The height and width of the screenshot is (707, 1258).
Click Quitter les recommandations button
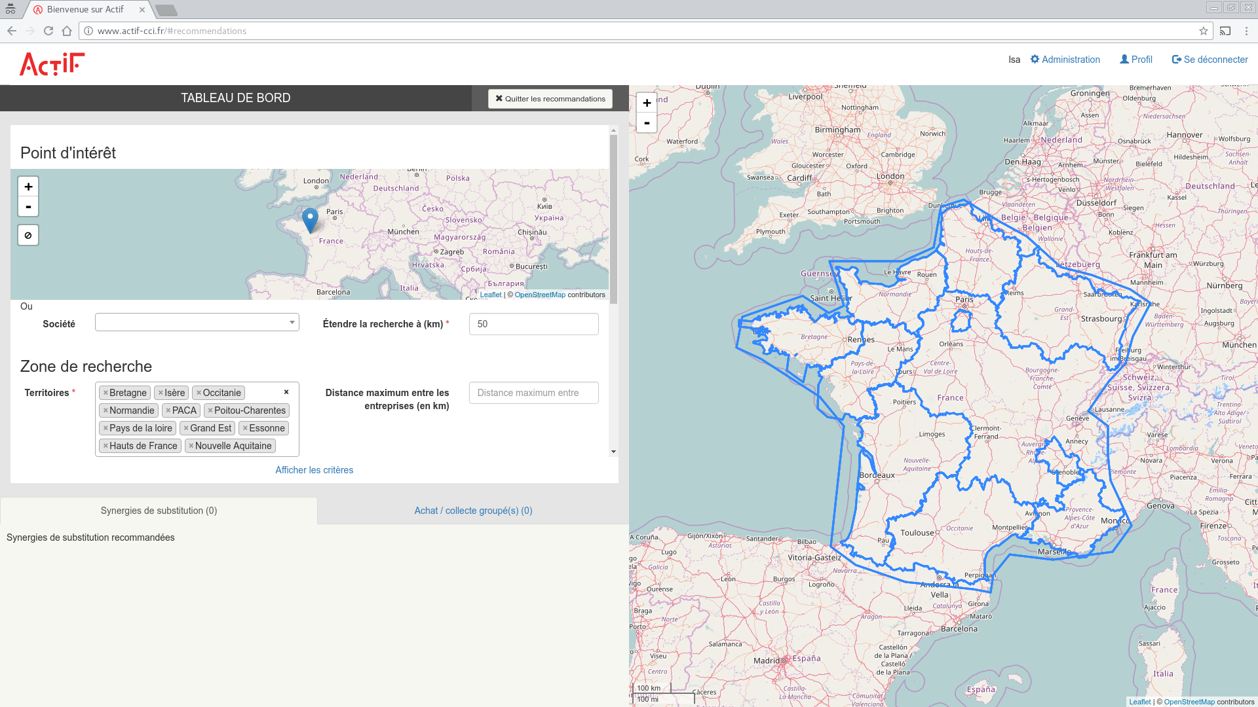[550, 99]
